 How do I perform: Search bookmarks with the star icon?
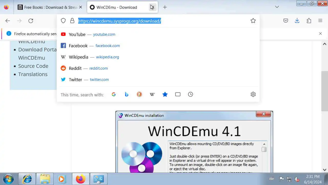coord(165,95)
